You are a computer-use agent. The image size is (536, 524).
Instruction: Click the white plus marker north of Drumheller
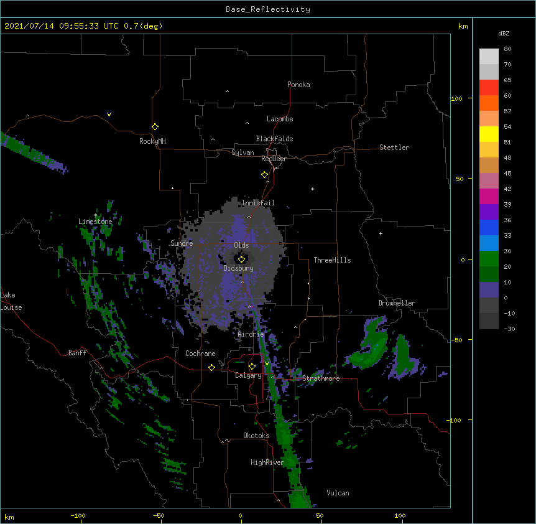(x=381, y=233)
